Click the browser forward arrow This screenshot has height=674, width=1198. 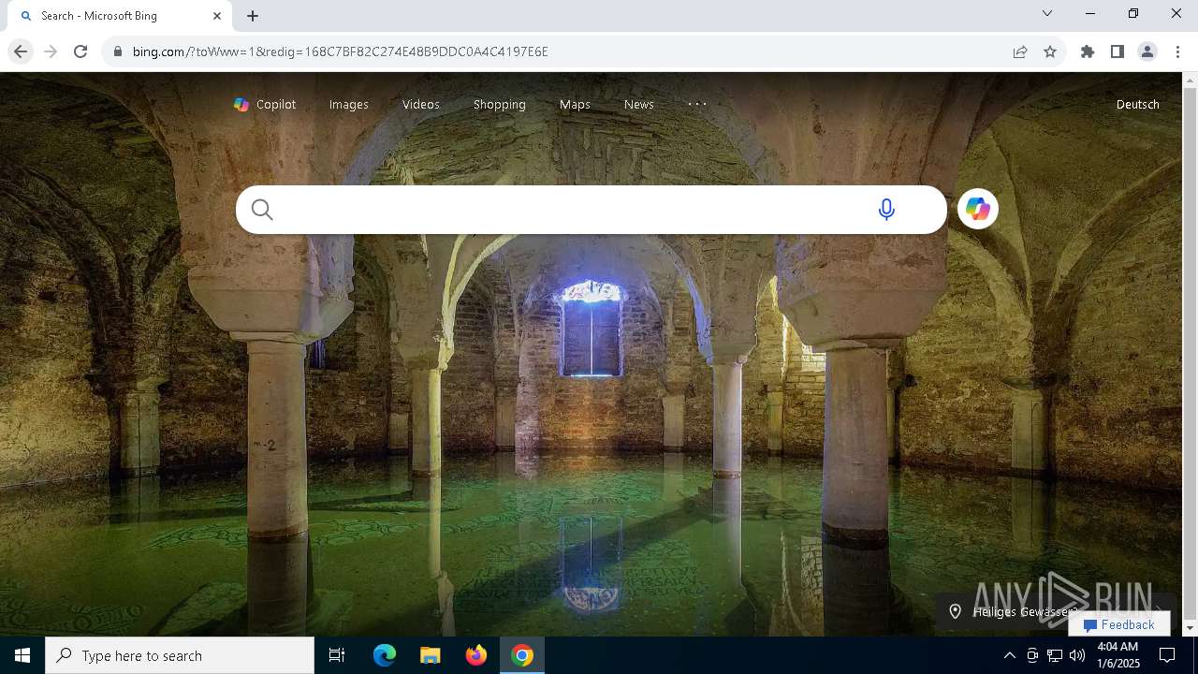point(51,51)
